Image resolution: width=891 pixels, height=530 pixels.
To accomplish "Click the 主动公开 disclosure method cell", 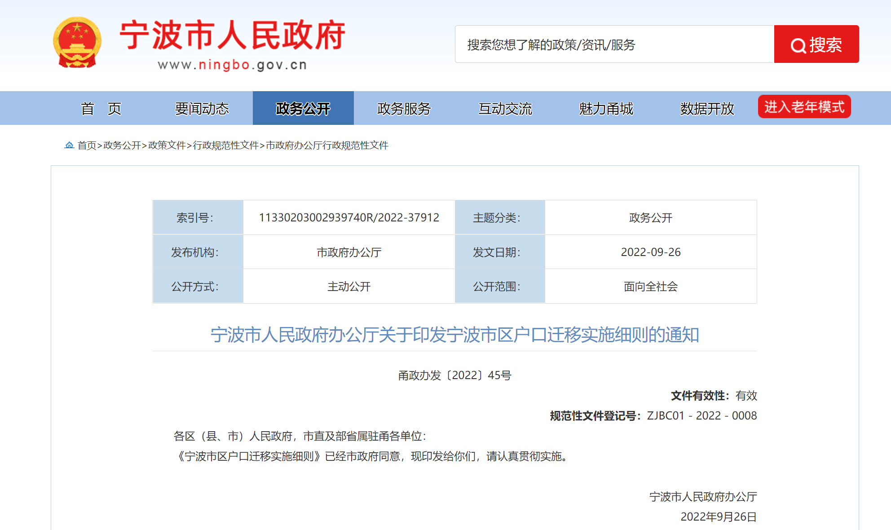I will pos(349,286).
